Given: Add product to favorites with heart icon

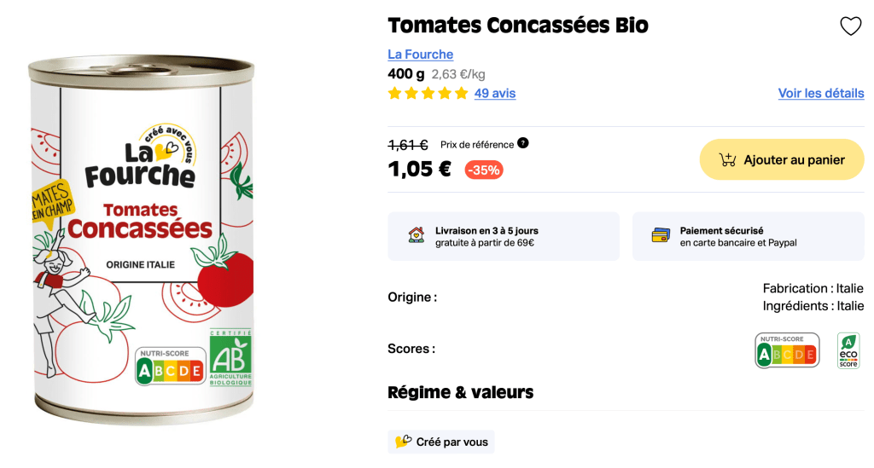Looking at the screenshot, I should pyautogui.click(x=851, y=26).
